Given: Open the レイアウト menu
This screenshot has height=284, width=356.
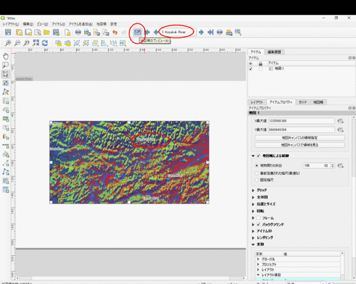Looking at the screenshot, I should click(x=11, y=24).
